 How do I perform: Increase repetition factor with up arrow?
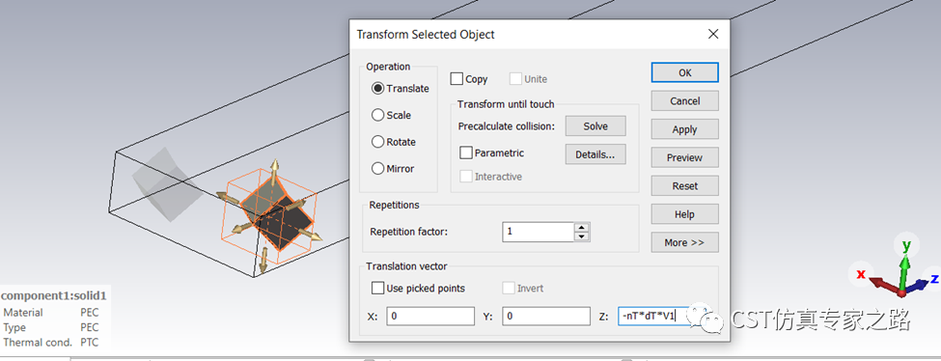coord(581,227)
